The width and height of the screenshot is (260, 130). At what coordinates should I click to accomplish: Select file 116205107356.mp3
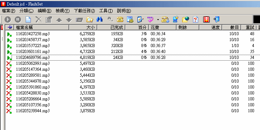[x=33, y=105]
